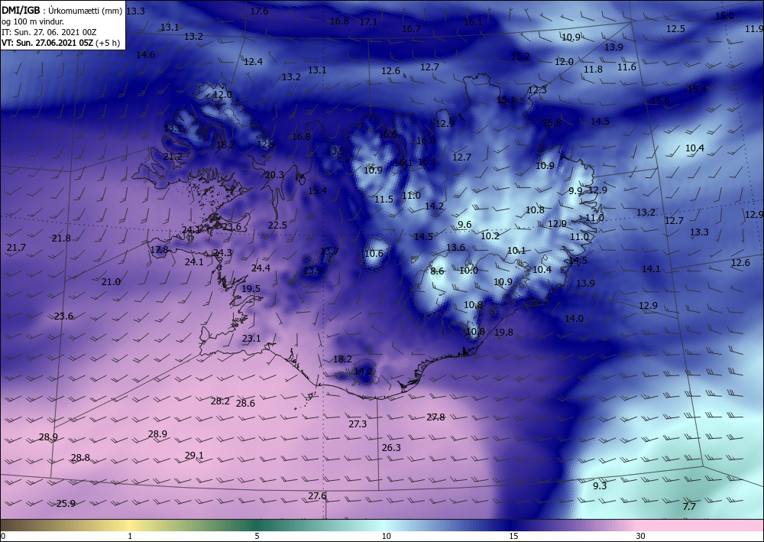
Task: Click the 17.6 value at top
Action: coord(259,11)
